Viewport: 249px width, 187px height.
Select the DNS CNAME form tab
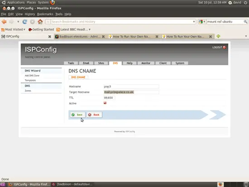click(x=78, y=77)
